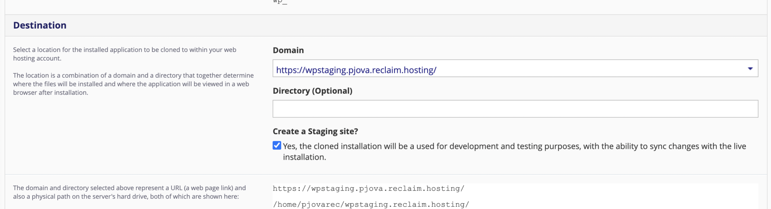Click the Domain field label

288,50
